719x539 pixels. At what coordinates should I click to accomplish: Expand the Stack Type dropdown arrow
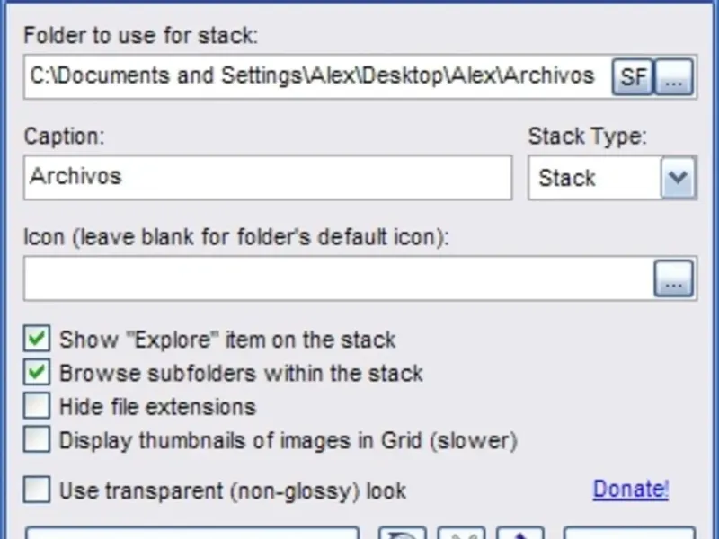679,177
